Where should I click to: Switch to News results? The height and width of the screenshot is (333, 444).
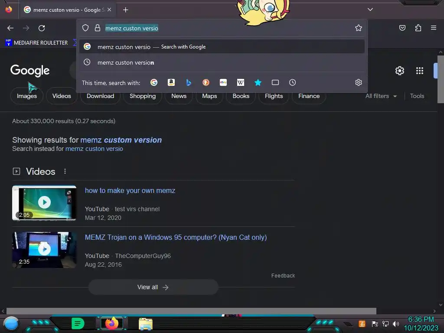click(x=179, y=96)
